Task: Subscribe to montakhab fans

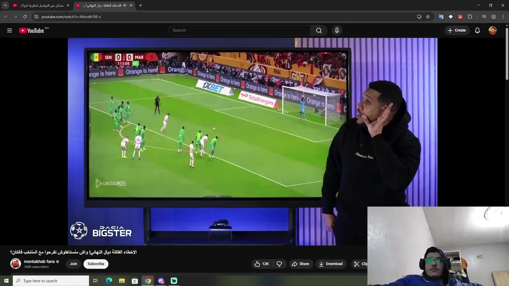Action: (96, 264)
